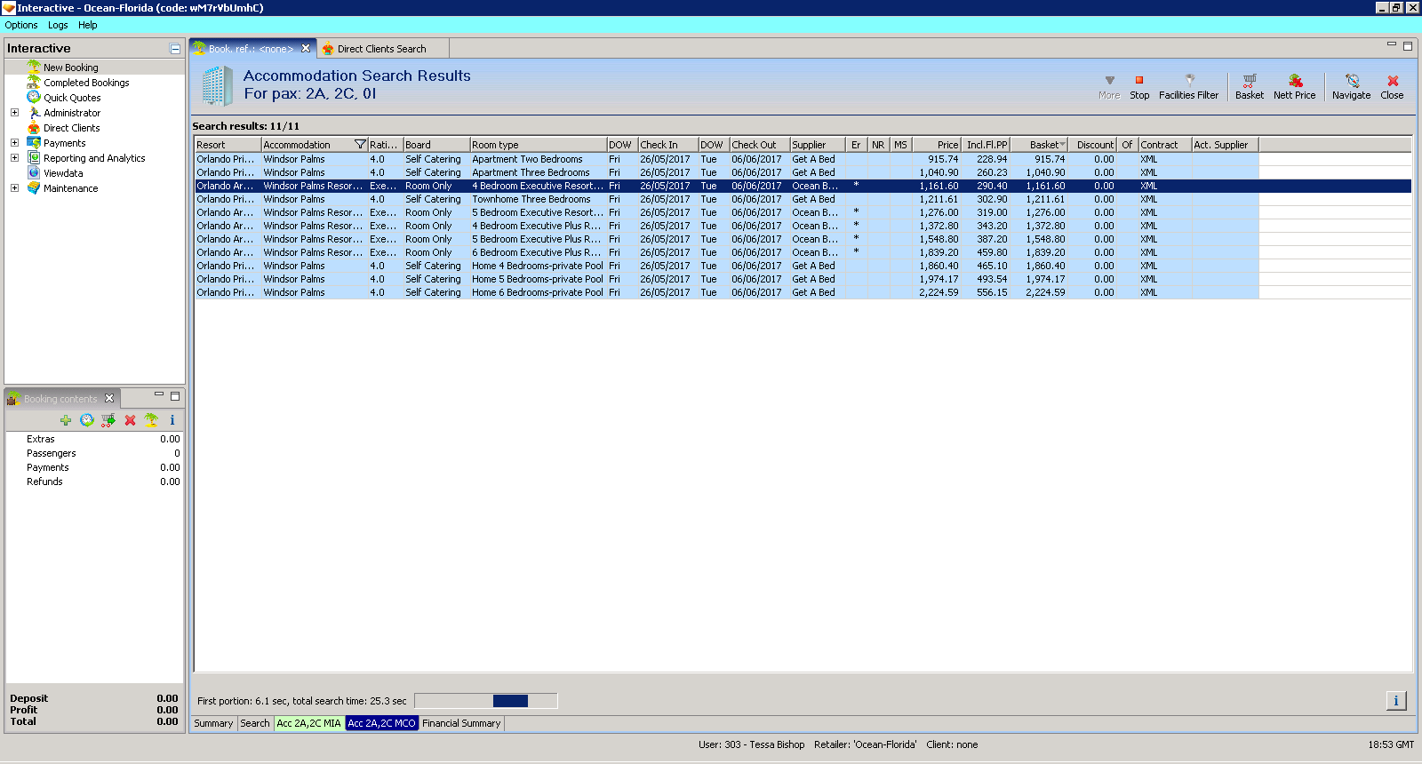Click the clock icon in Booking contents

(87, 420)
